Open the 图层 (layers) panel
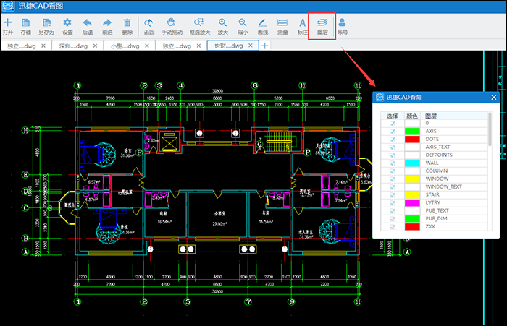The width and height of the screenshot is (507, 326). click(322, 26)
